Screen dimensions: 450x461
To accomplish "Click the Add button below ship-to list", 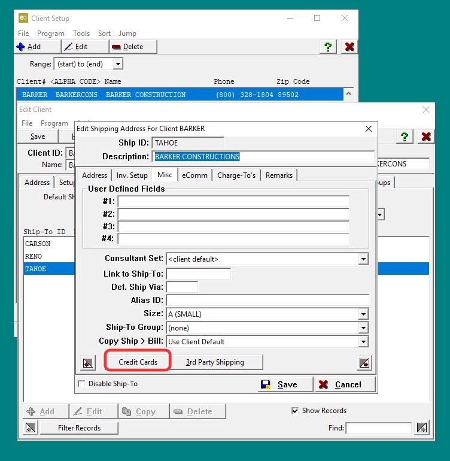I will click(45, 411).
